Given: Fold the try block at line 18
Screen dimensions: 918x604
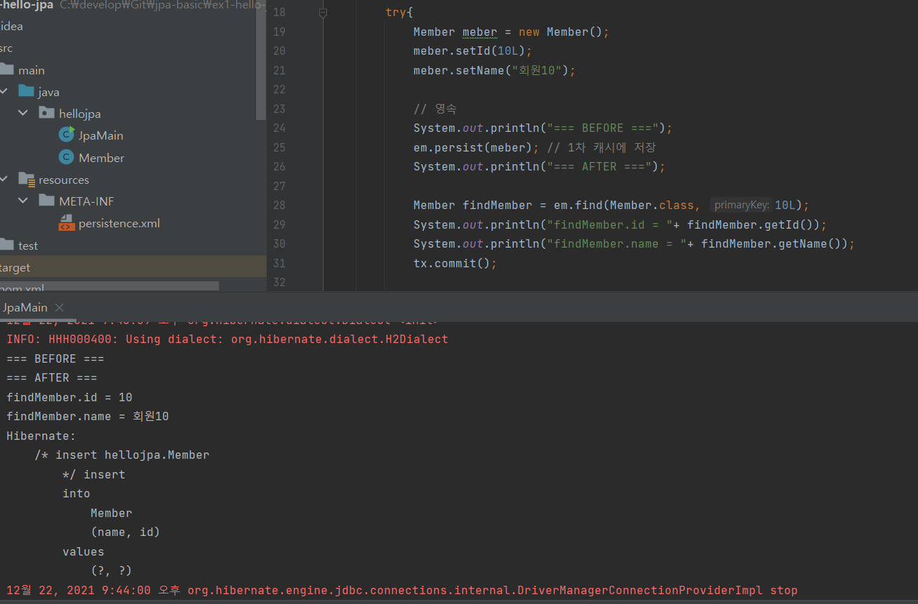Looking at the screenshot, I should 323,13.
